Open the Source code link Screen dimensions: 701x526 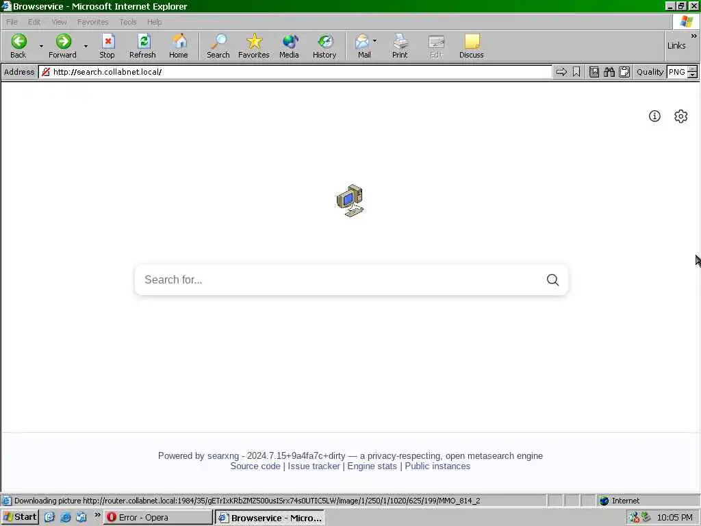click(255, 466)
